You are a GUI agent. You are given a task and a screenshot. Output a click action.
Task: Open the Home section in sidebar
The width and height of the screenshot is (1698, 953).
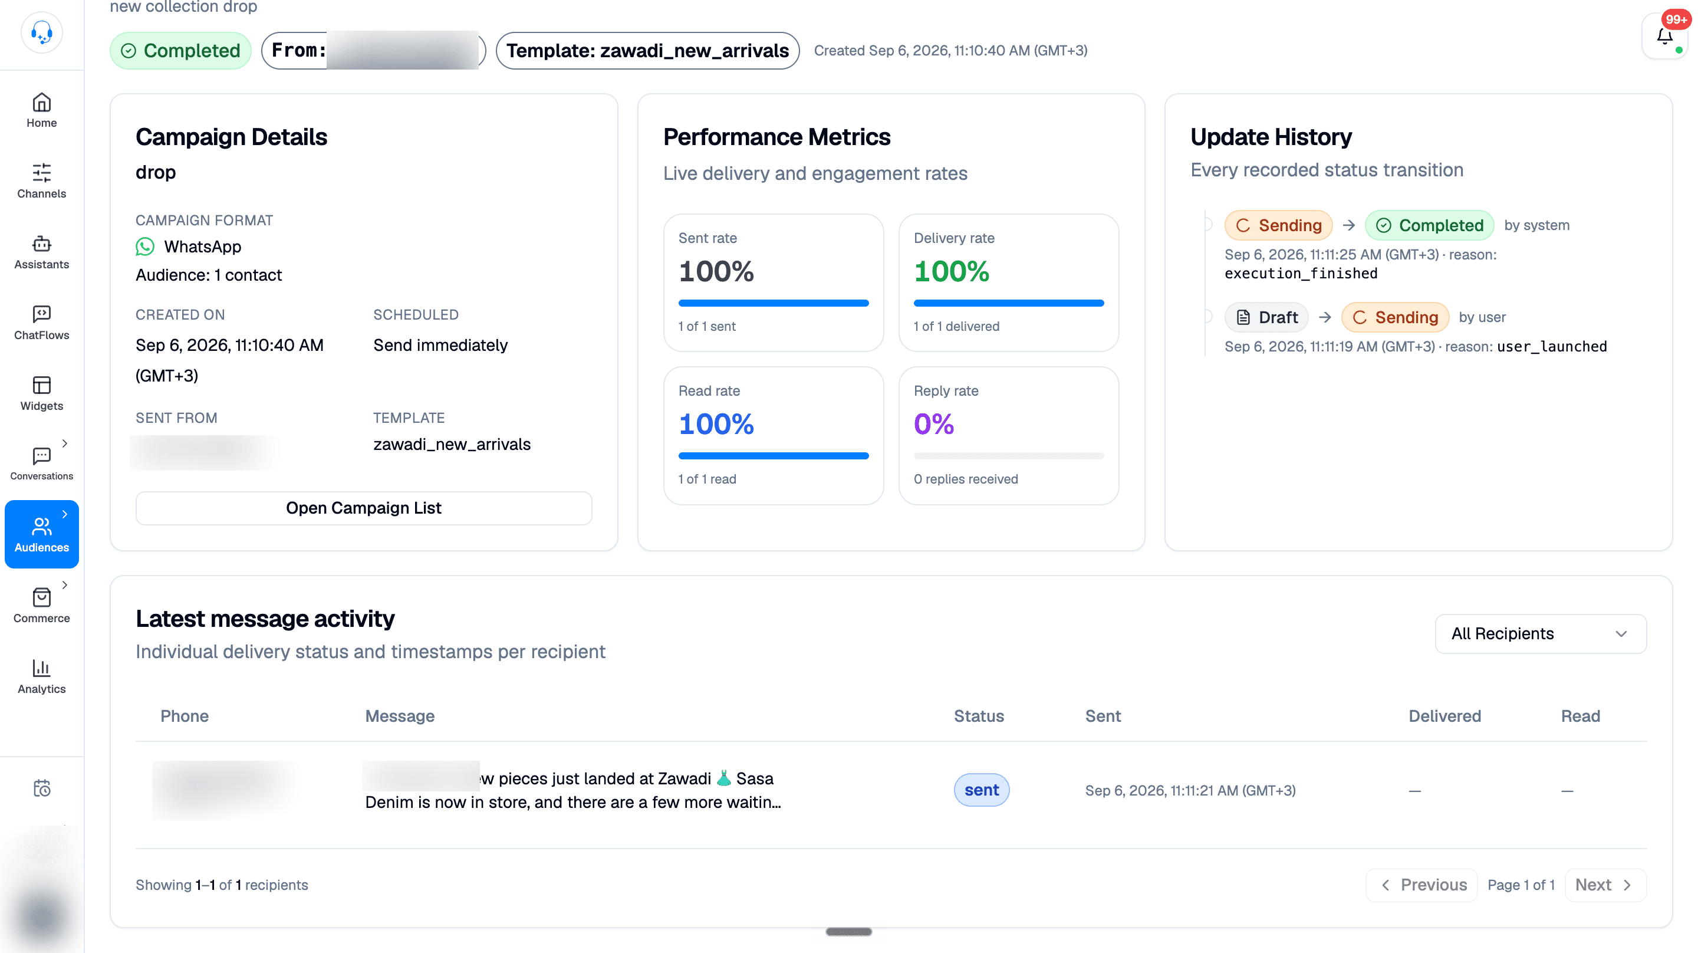tap(41, 111)
